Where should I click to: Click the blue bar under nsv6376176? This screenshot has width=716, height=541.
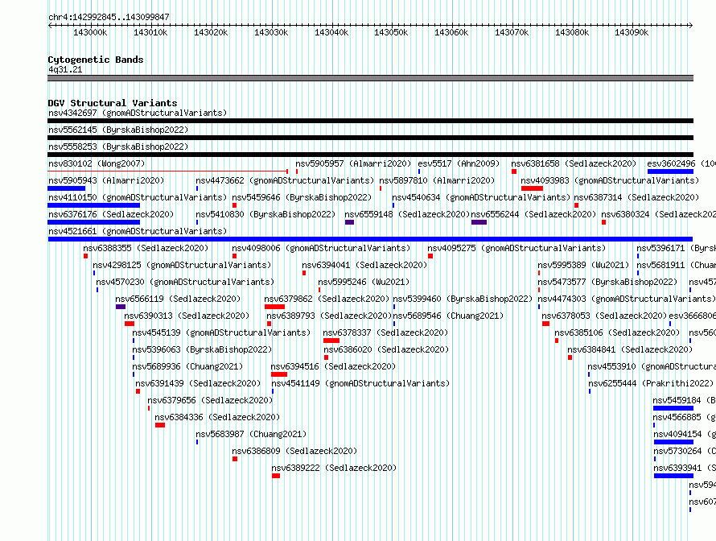coord(93,222)
